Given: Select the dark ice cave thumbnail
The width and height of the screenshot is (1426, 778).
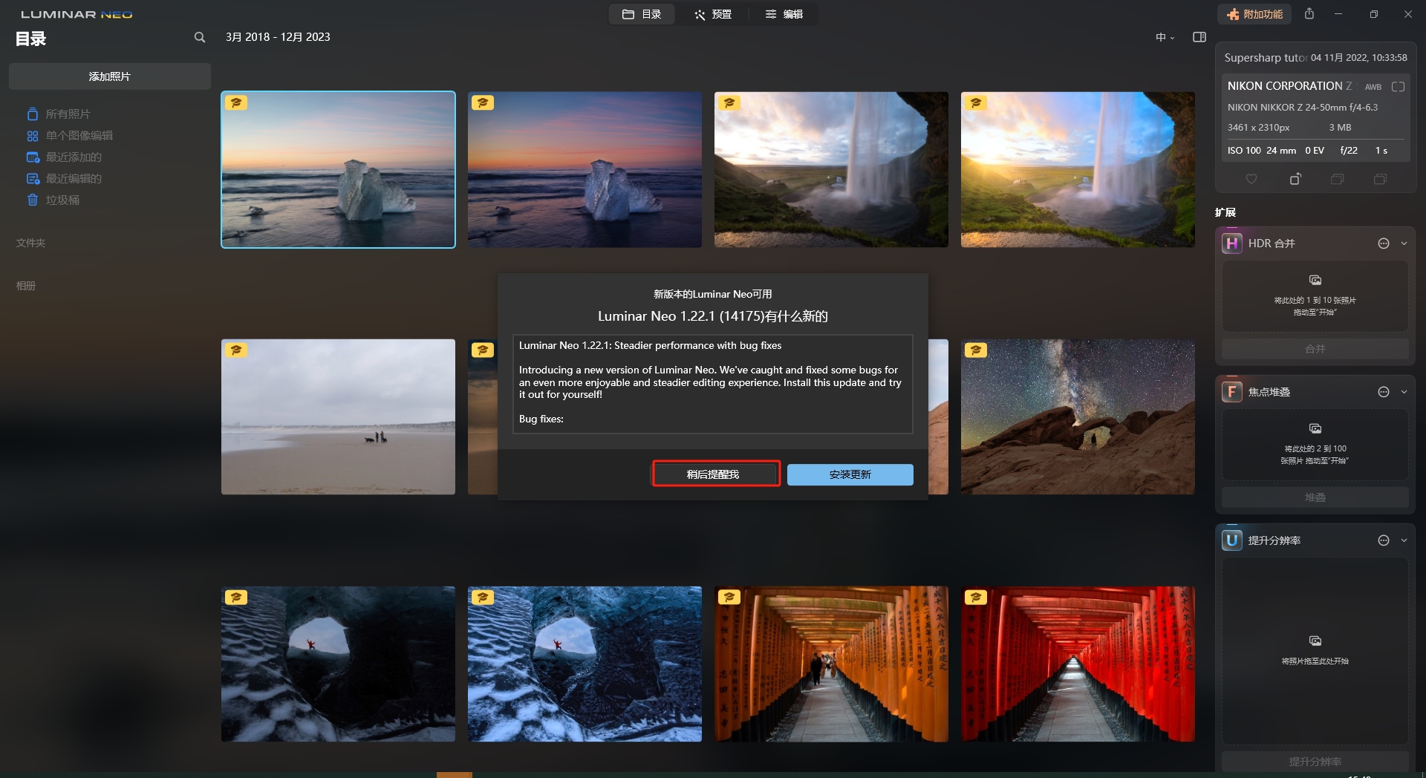Looking at the screenshot, I should point(338,664).
